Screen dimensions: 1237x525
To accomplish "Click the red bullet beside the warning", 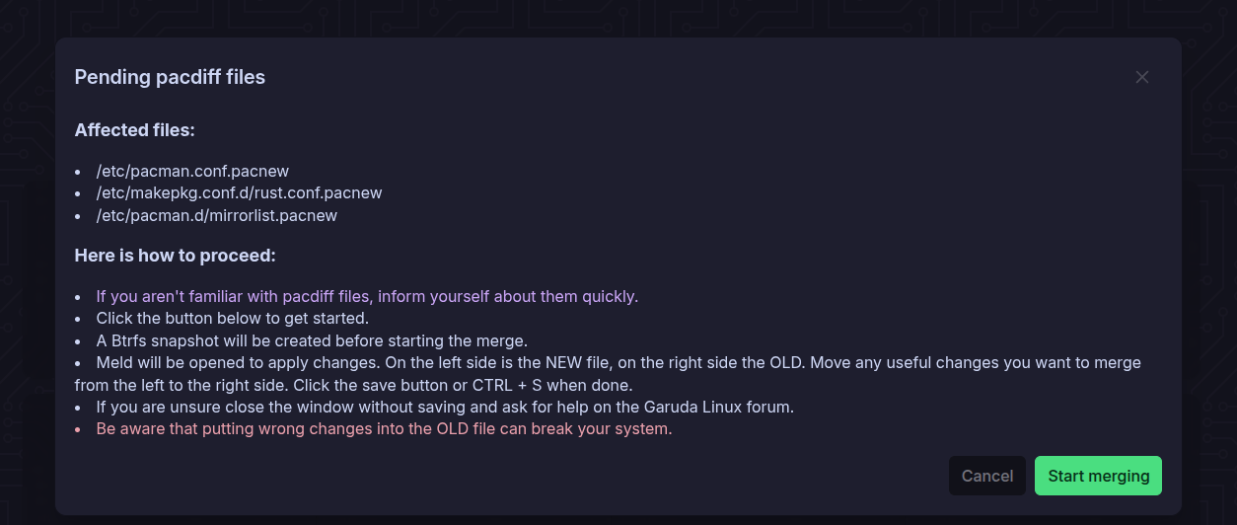I will 78,430.
